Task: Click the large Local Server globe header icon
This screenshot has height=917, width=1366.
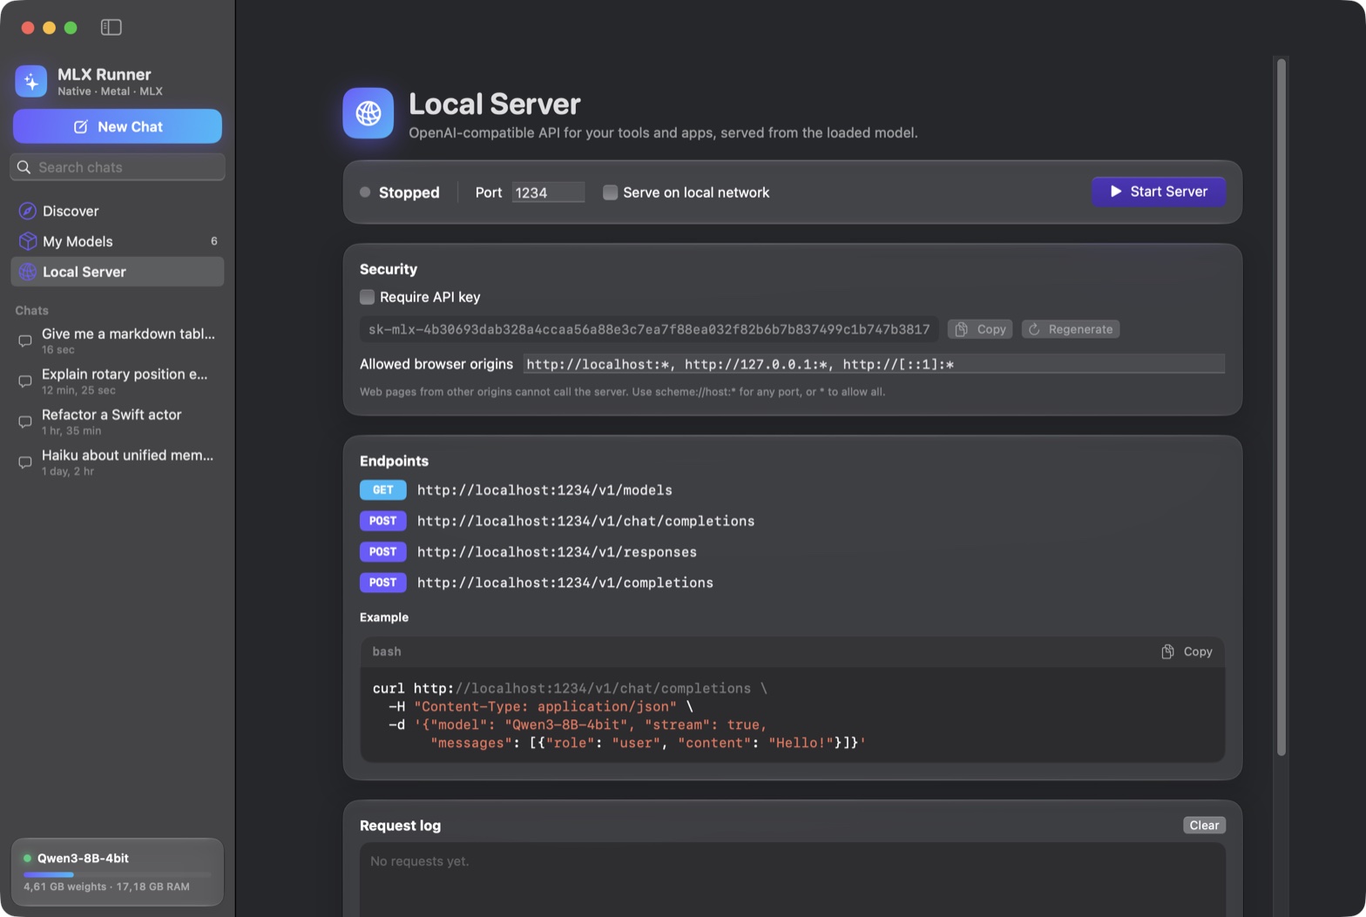Action: pyautogui.click(x=369, y=113)
